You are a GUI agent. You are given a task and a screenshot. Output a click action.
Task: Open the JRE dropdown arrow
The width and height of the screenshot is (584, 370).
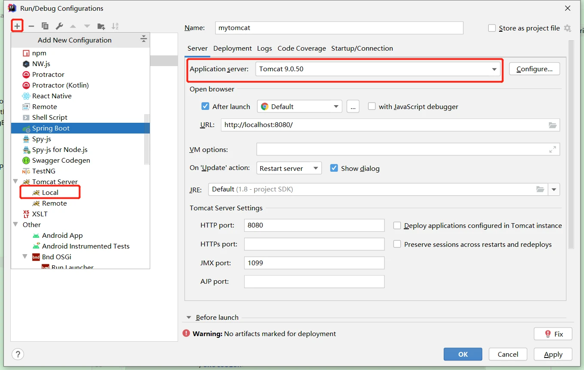tap(554, 189)
